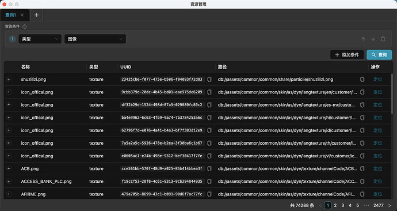
Task: Select current page 1 in pagination
Action: point(328,205)
